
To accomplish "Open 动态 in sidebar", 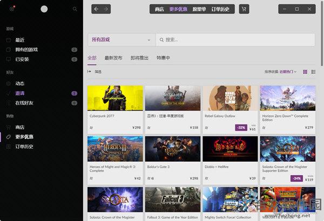I will click(x=20, y=84).
